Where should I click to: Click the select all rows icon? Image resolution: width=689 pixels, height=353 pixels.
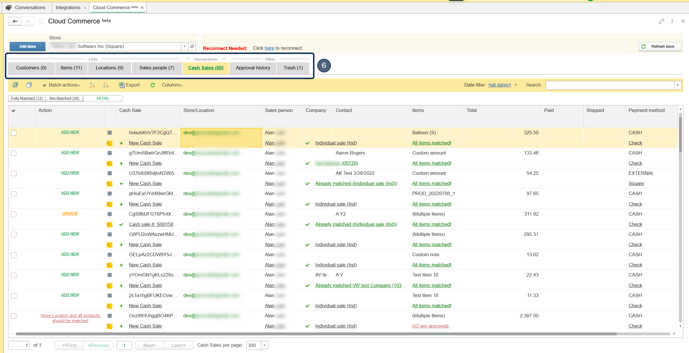click(15, 85)
